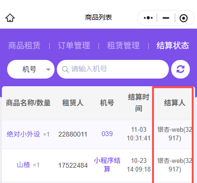Switch to 商品租赁 tab
The image size is (197, 183).
tap(24, 46)
